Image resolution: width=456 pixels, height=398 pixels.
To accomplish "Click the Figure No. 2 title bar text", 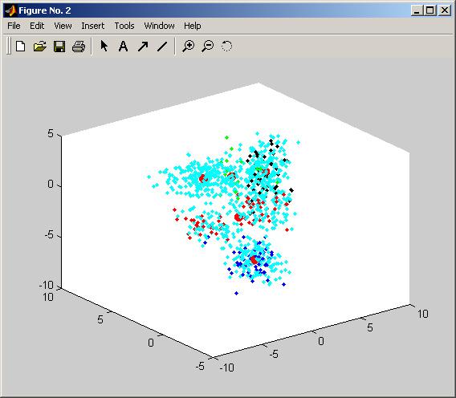I will coord(44,10).
